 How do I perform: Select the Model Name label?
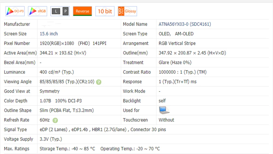tap(135, 24)
